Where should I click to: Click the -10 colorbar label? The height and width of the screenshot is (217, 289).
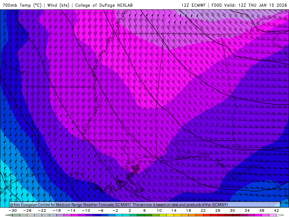pos(86,210)
